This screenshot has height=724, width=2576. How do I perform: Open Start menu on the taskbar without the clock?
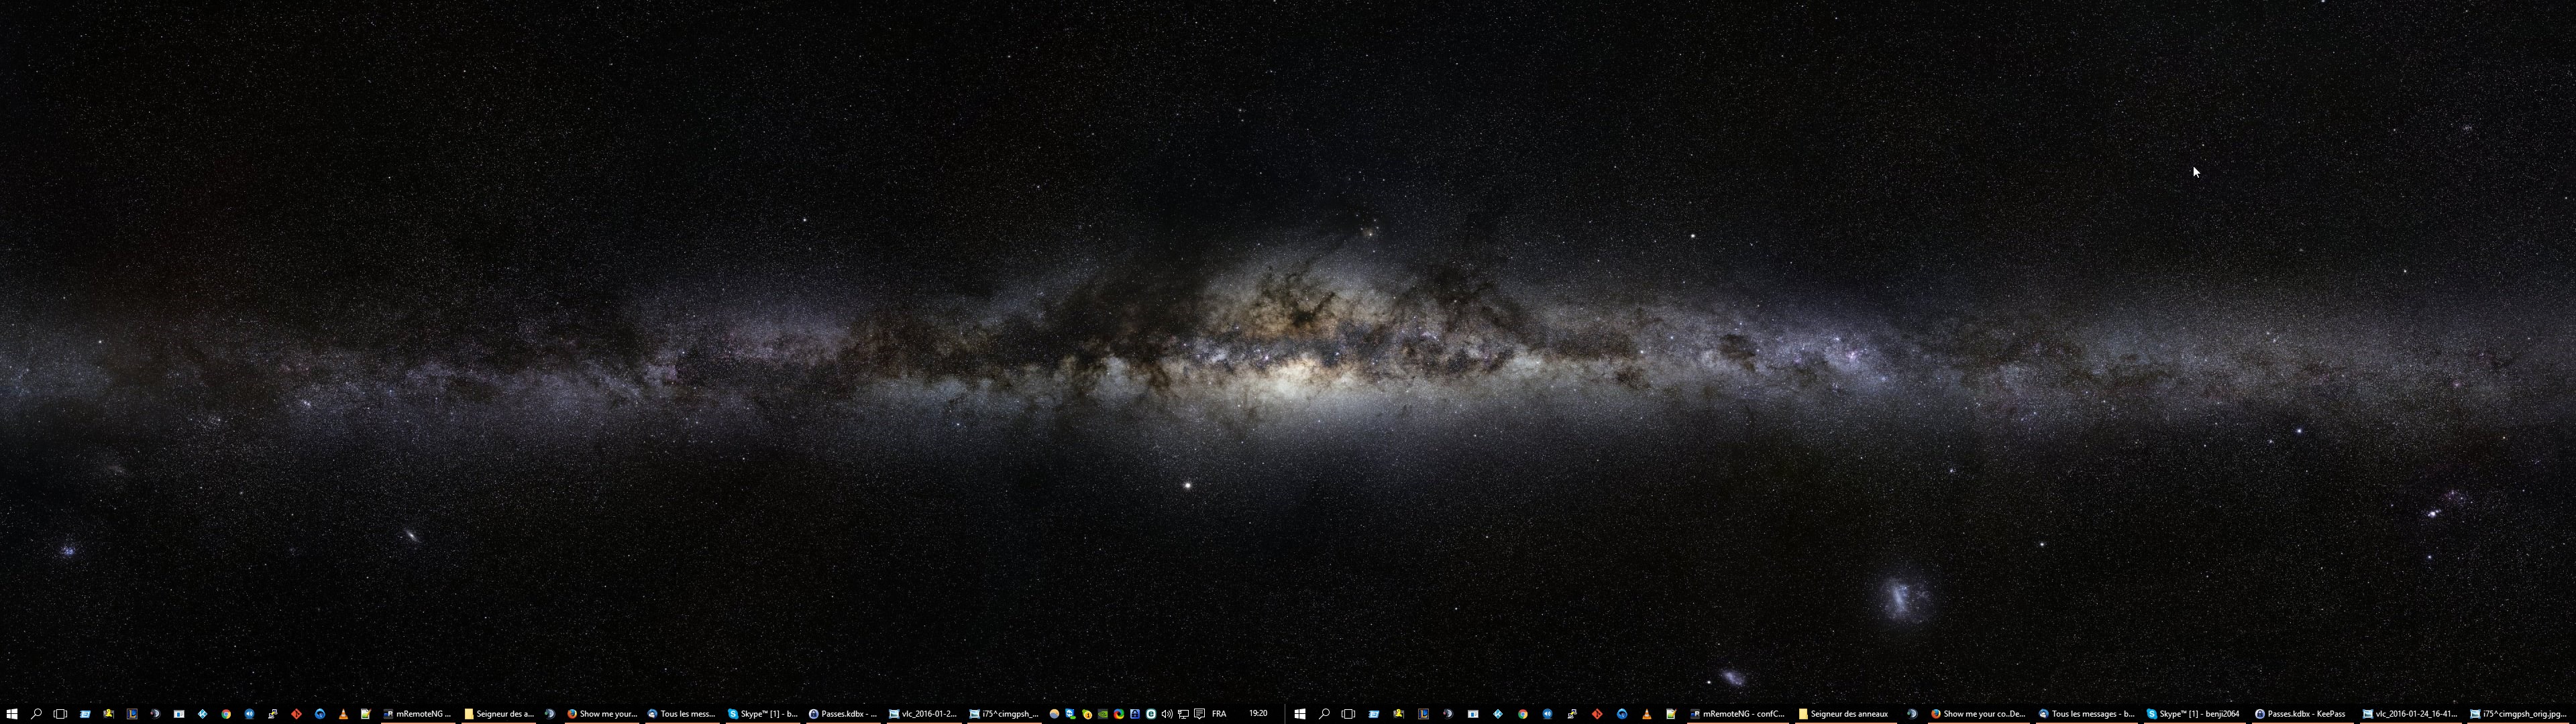pos(1300,714)
